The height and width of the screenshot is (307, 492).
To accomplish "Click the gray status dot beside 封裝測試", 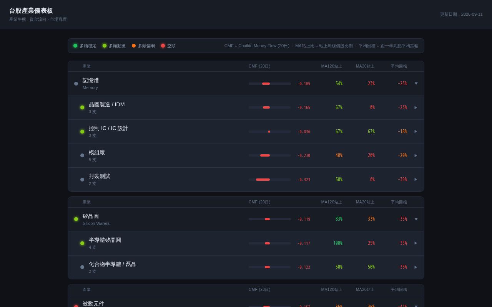I will tap(82, 180).
